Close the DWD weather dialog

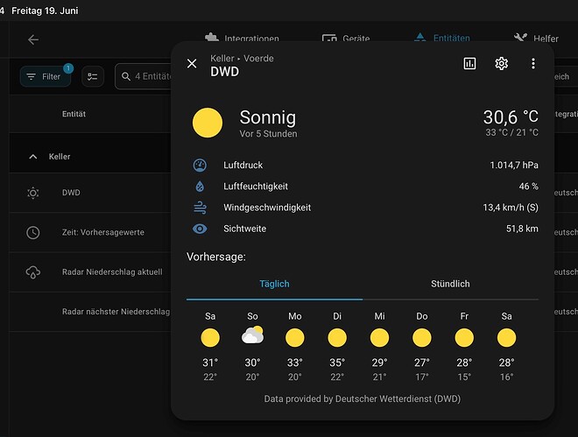[x=192, y=64]
